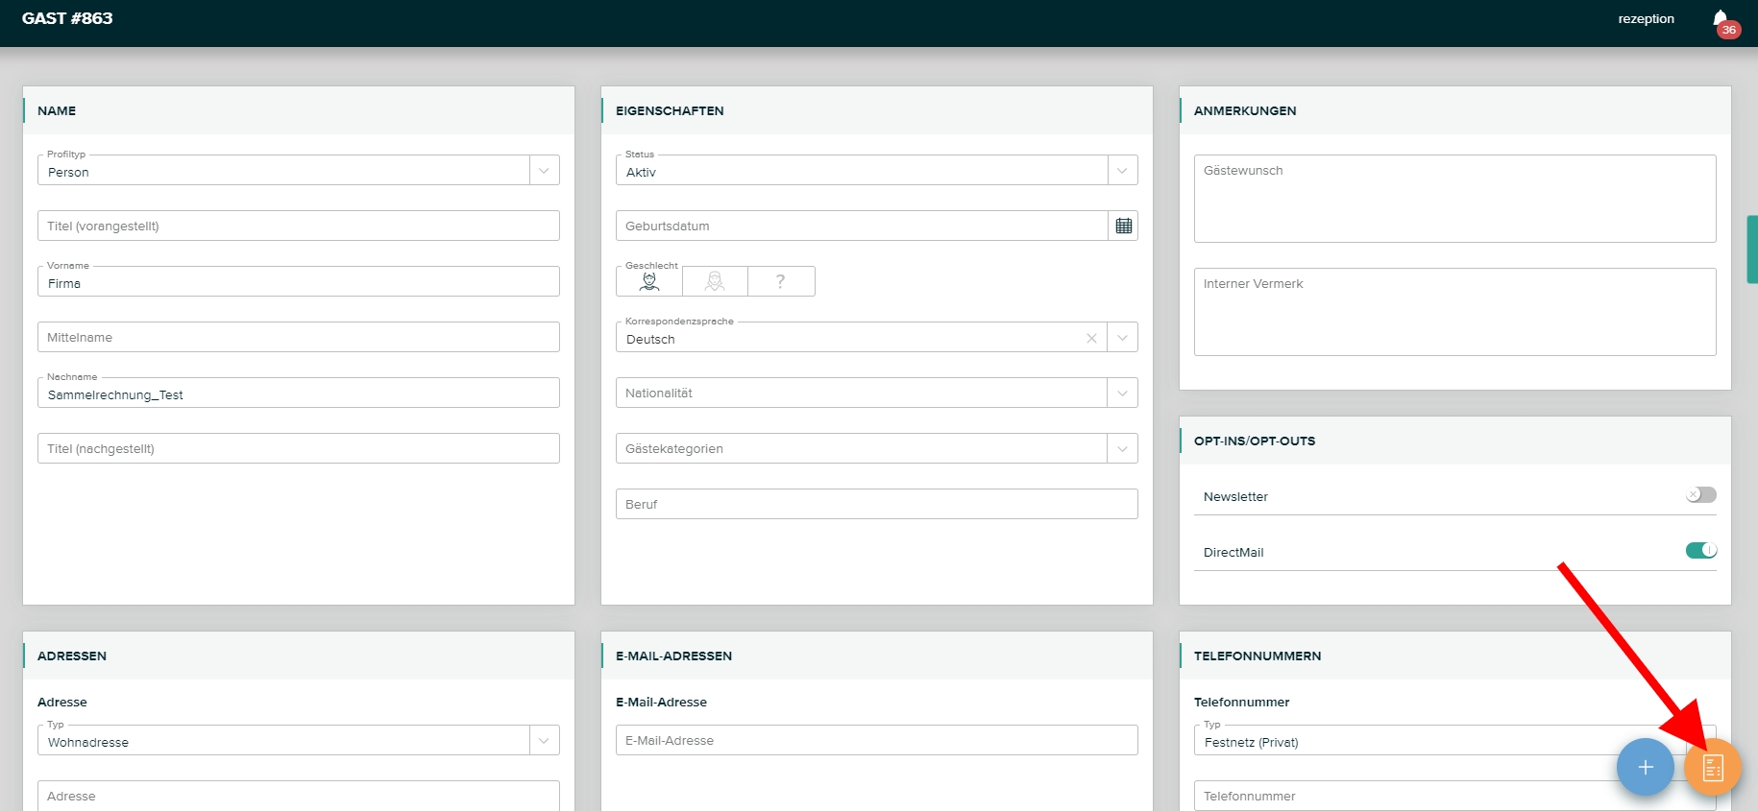The image size is (1758, 811).
Task: Clear the Korrespondenzsprache selection
Action: 1091,338
